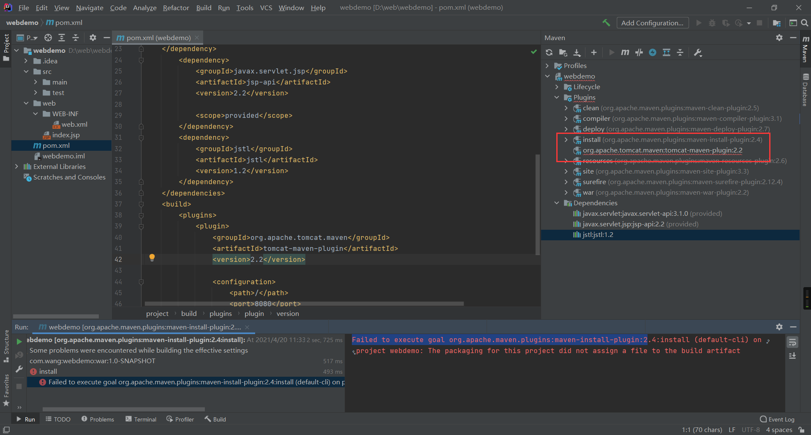Toggle the Structure sidebar button
811x435 pixels.
[6, 346]
